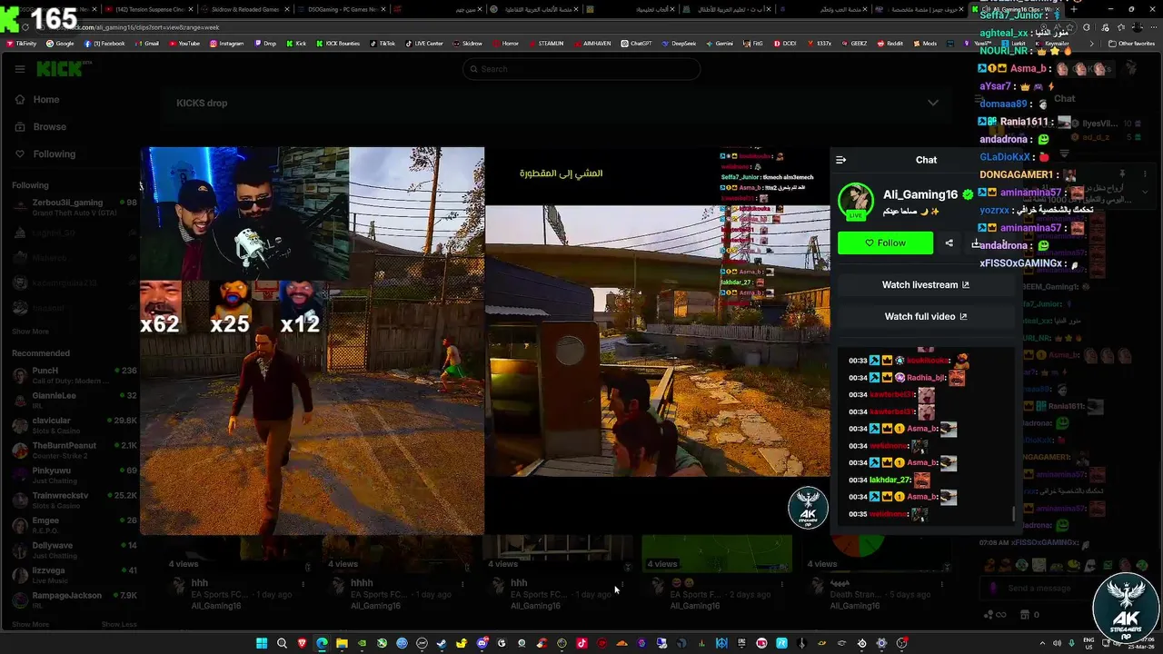
Task: Open Emgee recommended channel
Action: point(75,525)
